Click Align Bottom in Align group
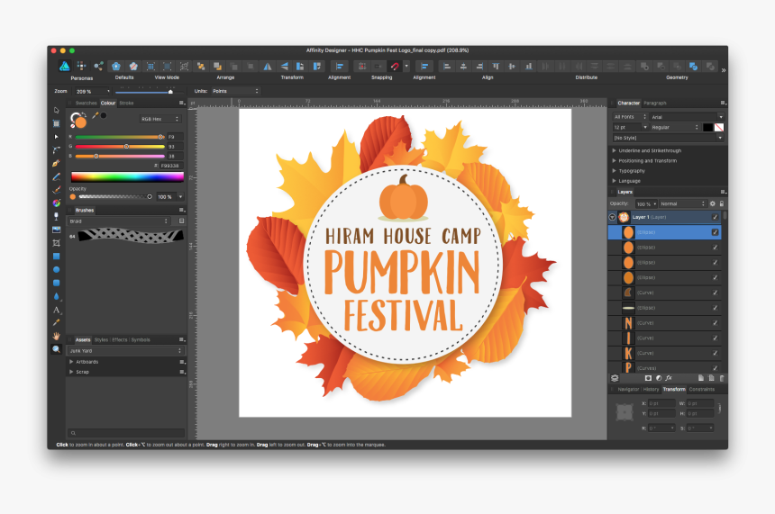 click(529, 67)
